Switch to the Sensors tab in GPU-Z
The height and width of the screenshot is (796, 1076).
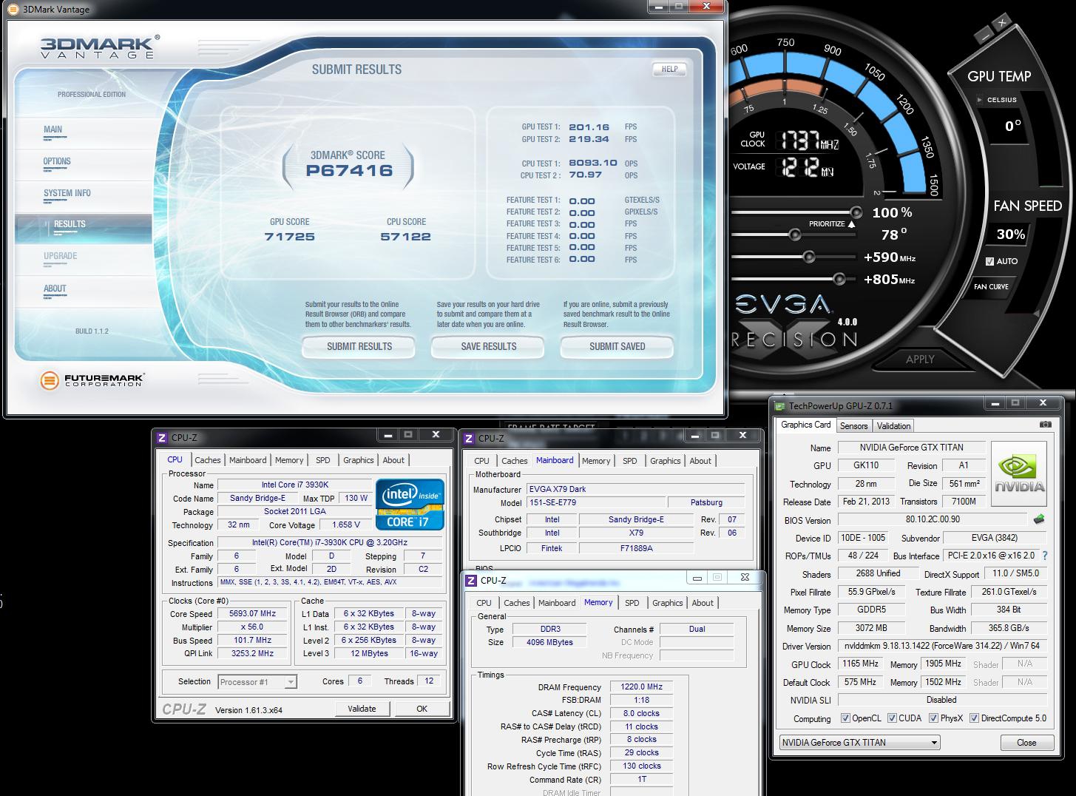(853, 426)
